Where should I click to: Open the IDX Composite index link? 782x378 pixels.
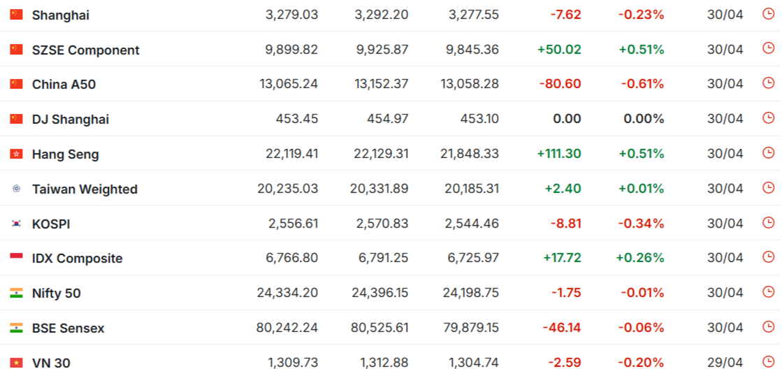click(x=78, y=259)
